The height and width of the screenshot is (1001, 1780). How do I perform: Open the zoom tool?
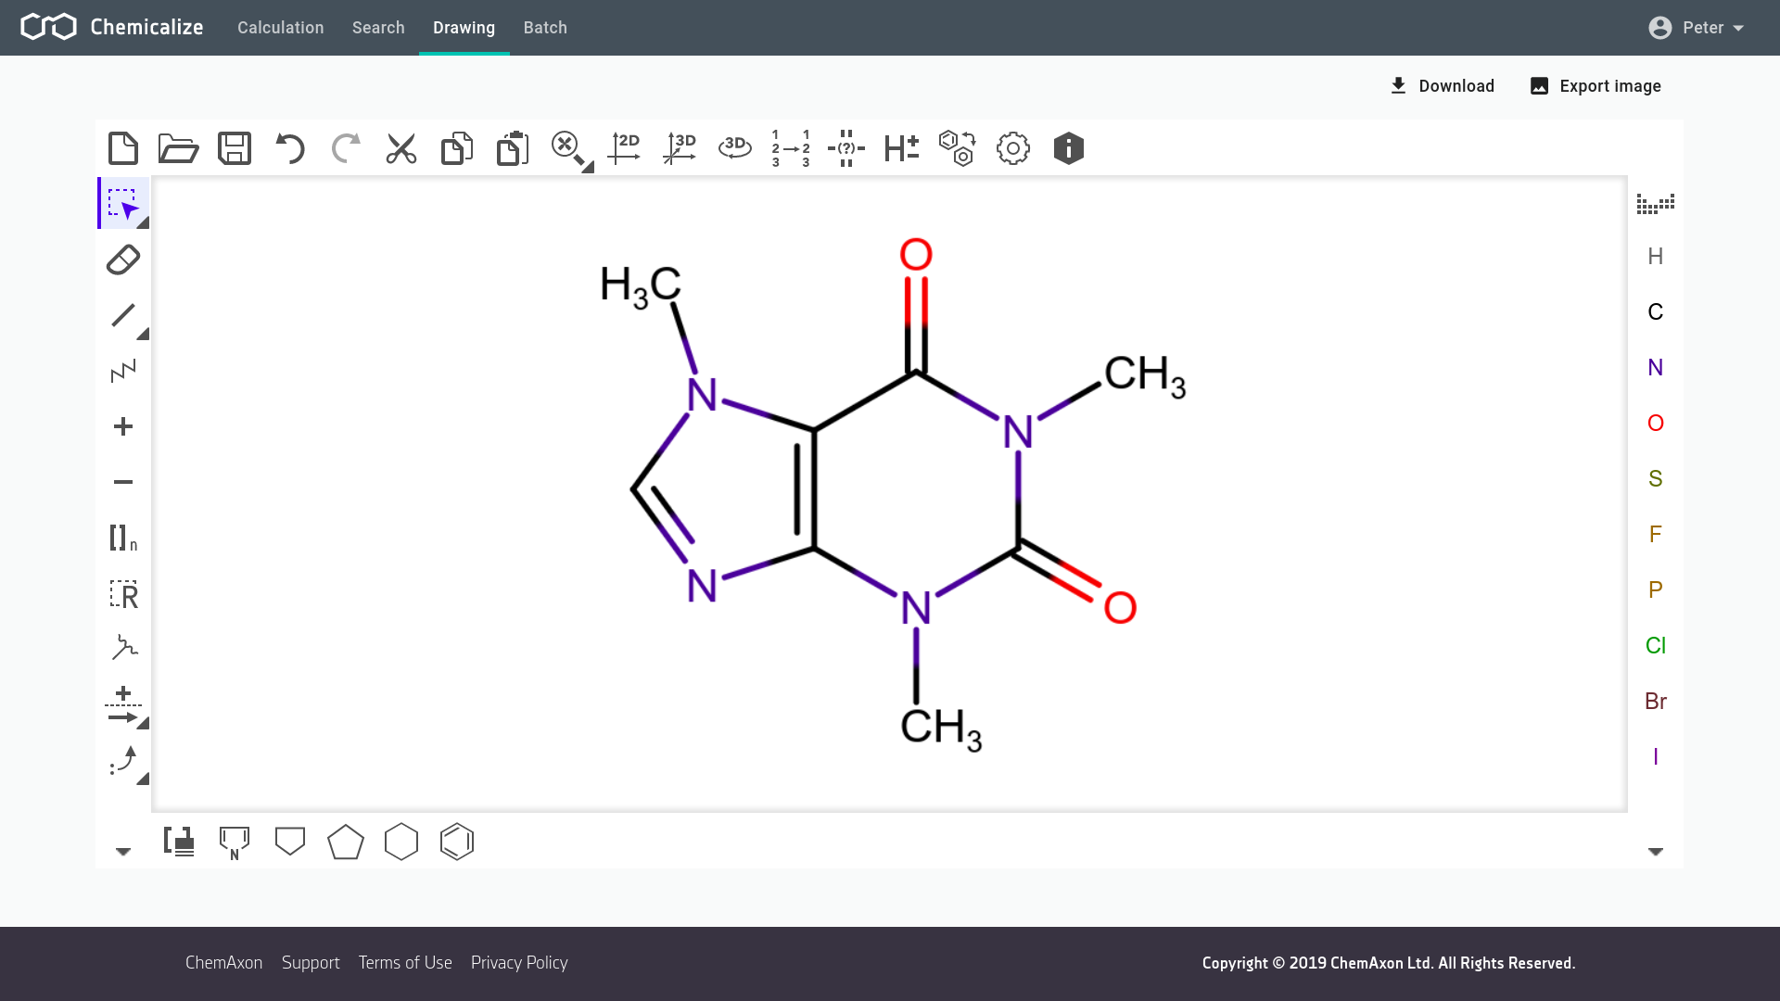click(x=568, y=148)
